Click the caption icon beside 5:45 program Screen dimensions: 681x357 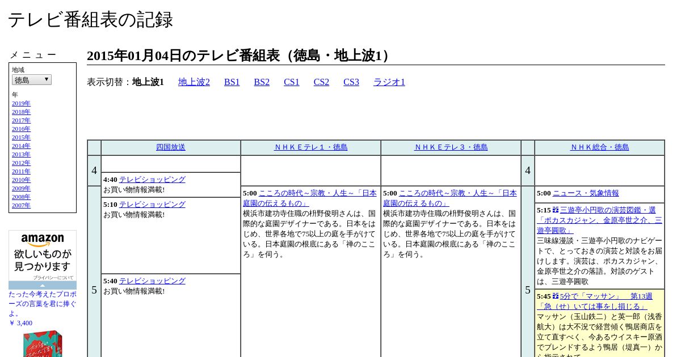556,296
